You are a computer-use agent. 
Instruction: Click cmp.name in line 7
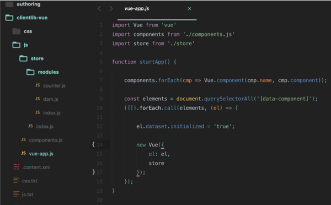(x=259, y=80)
